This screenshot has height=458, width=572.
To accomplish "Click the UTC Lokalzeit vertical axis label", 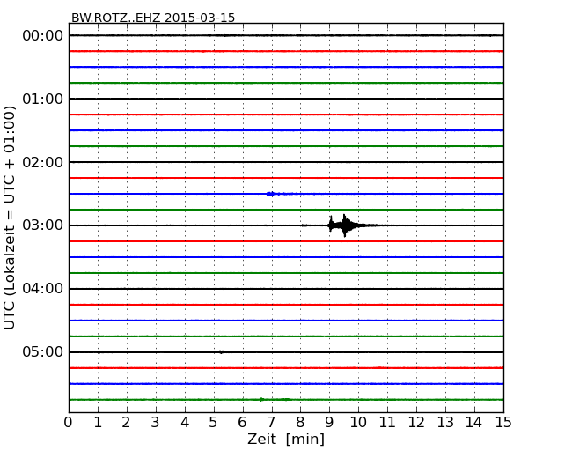I will [10, 218].
